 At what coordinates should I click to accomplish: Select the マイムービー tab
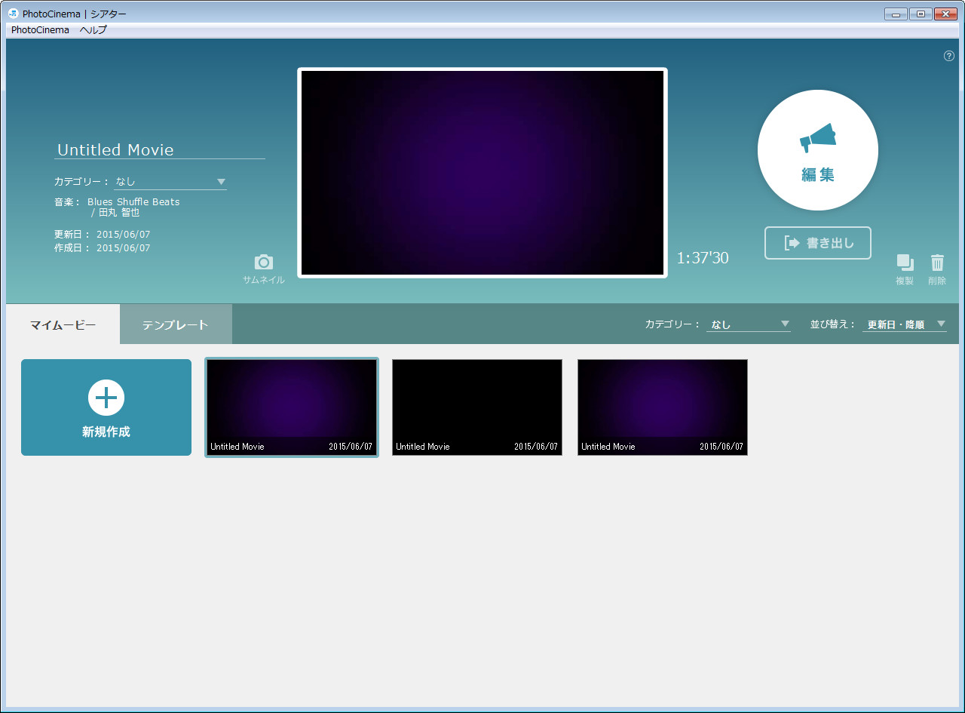pyautogui.click(x=63, y=324)
